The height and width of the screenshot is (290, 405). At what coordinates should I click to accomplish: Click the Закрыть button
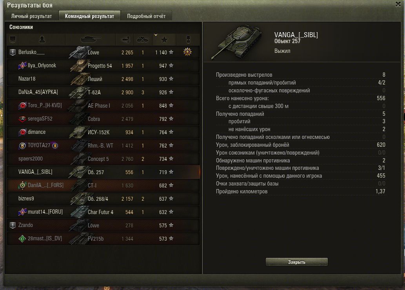click(x=296, y=262)
